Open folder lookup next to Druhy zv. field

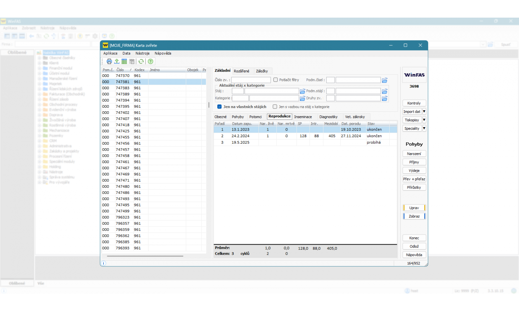(x=384, y=98)
